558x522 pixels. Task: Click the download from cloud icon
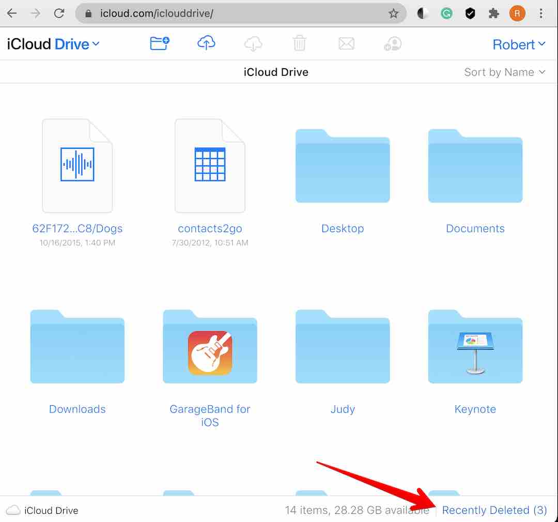[253, 44]
